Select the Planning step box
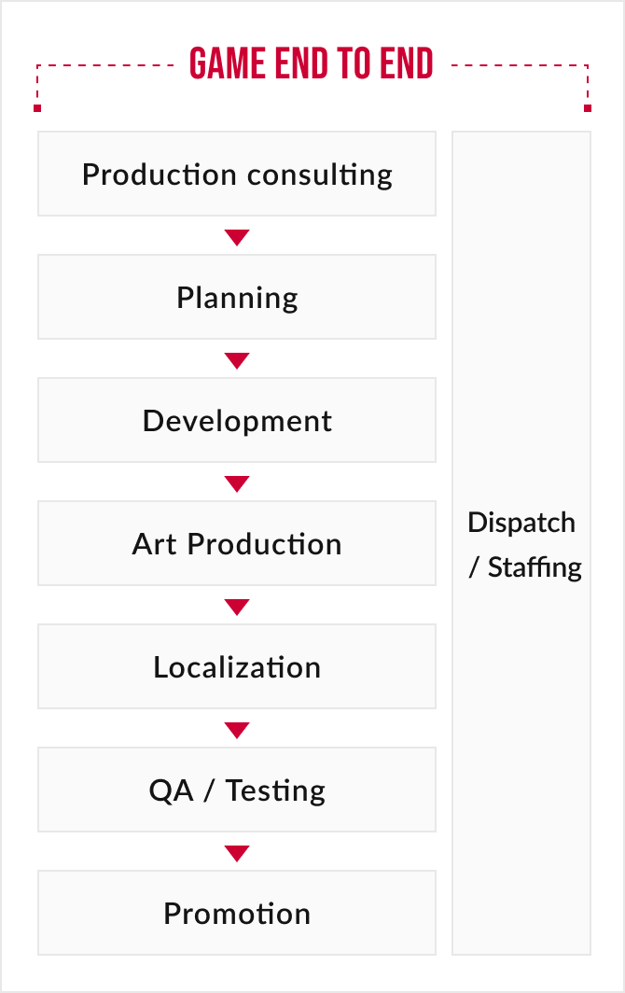This screenshot has width=625, height=993. [x=237, y=297]
